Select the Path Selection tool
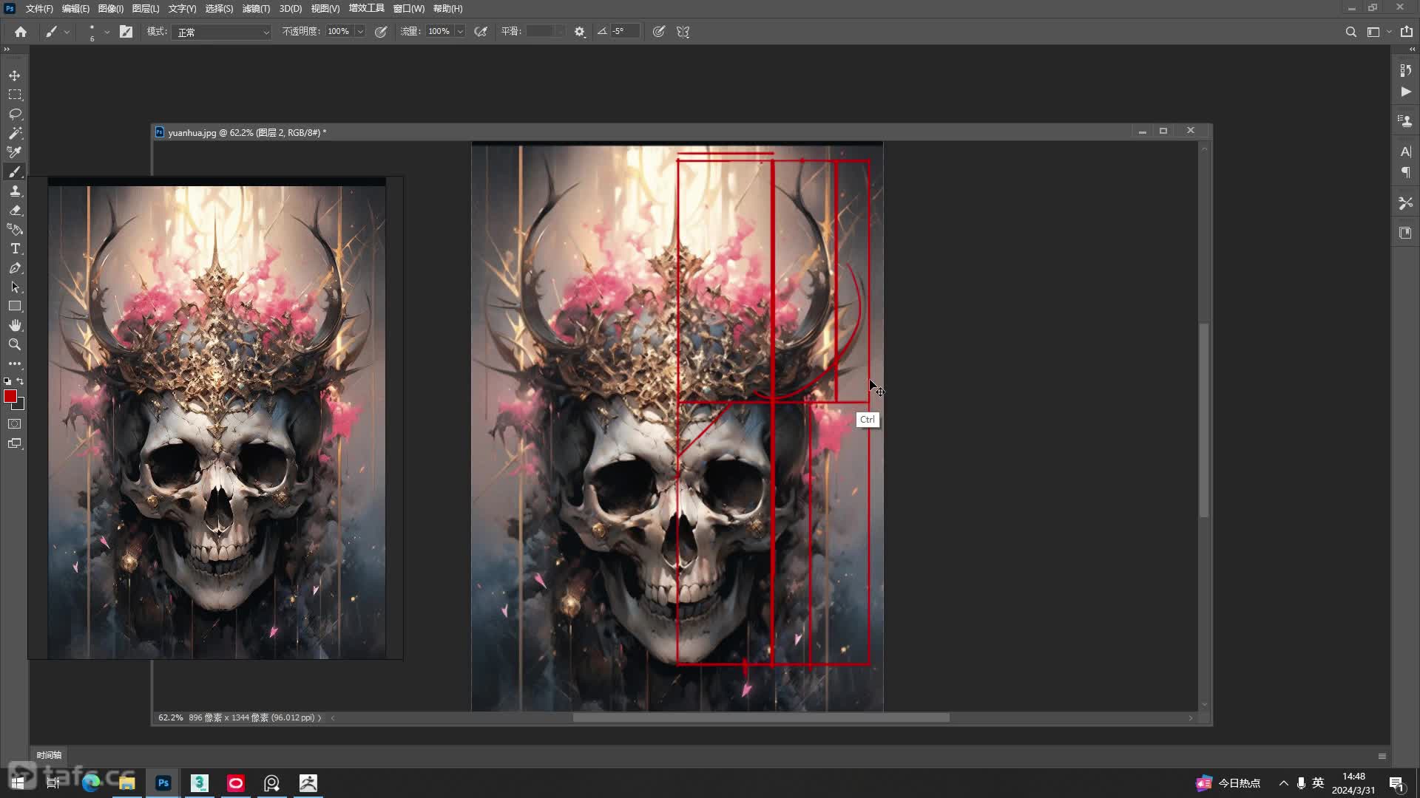Image resolution: width=1420 pixels, height=798 pixels. click(15, 287)
